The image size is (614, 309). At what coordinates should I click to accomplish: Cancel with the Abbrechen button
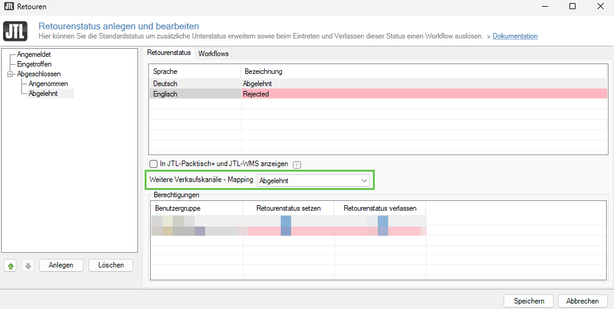(582, 301)
